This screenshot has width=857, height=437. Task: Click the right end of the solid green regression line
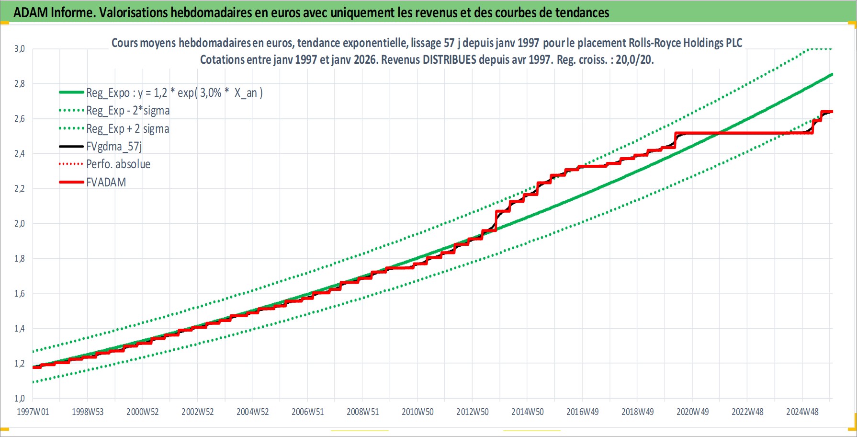832,75
